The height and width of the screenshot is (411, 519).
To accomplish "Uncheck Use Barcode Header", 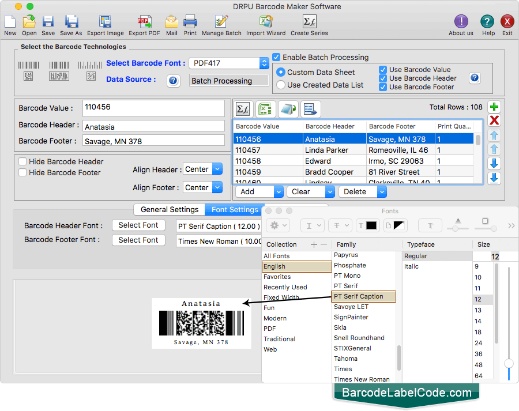I will point(383,78).
